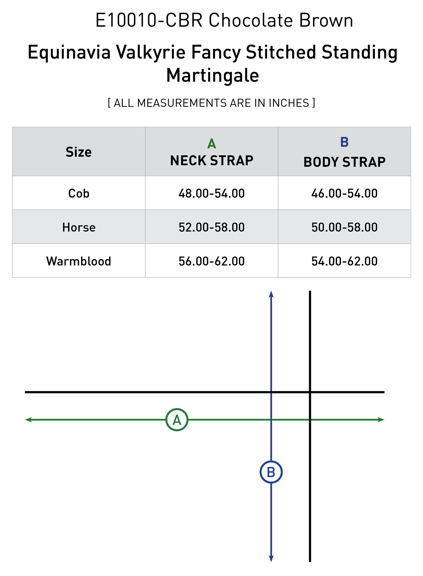Select the Cob neck strap value 48.00-54.00

pos(211,193)
